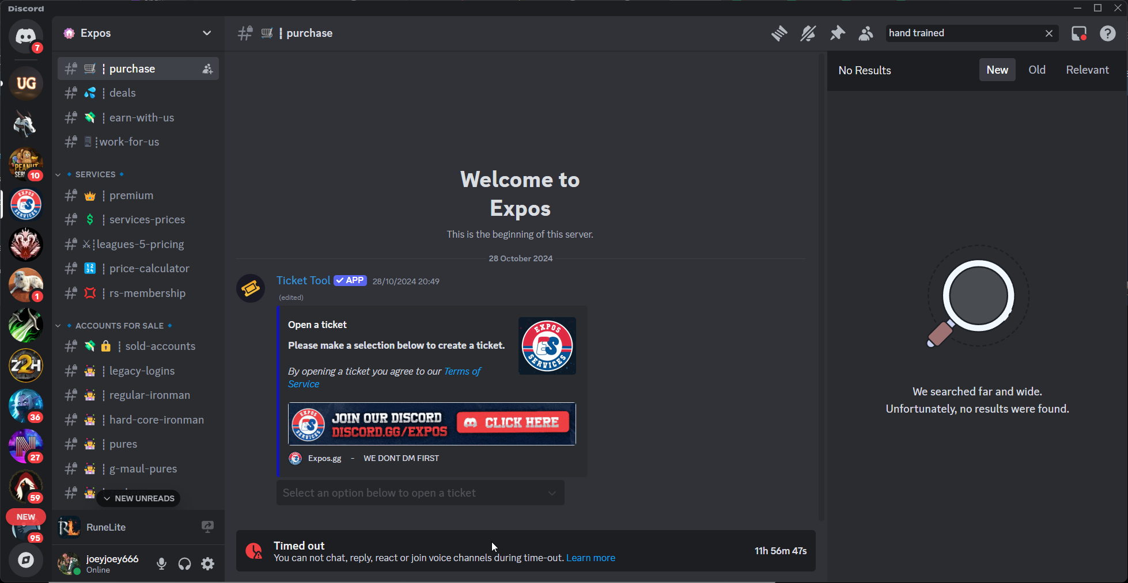The height and width of the screenshot is (583, 1128).
Task: Click the Ticket Tool bot avatar
Action: click(x=251, y=288)
